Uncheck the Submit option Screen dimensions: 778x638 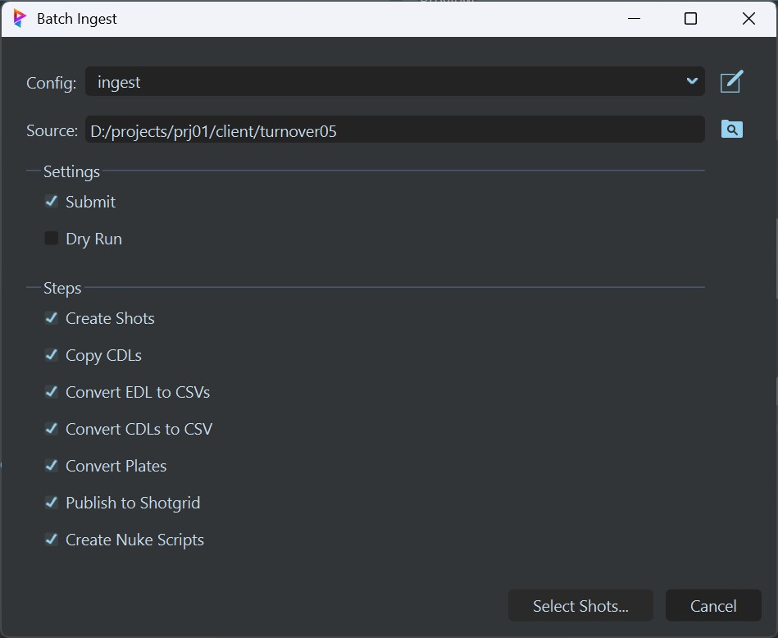(x=51, y=201)
